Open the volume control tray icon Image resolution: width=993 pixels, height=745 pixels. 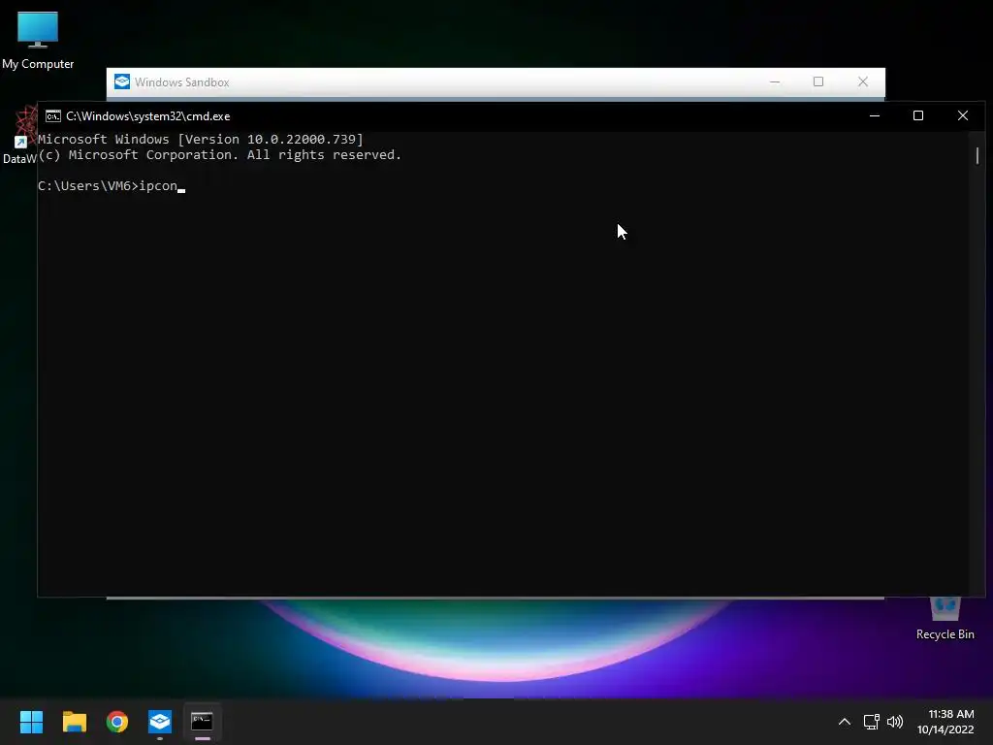pos(895,722)
